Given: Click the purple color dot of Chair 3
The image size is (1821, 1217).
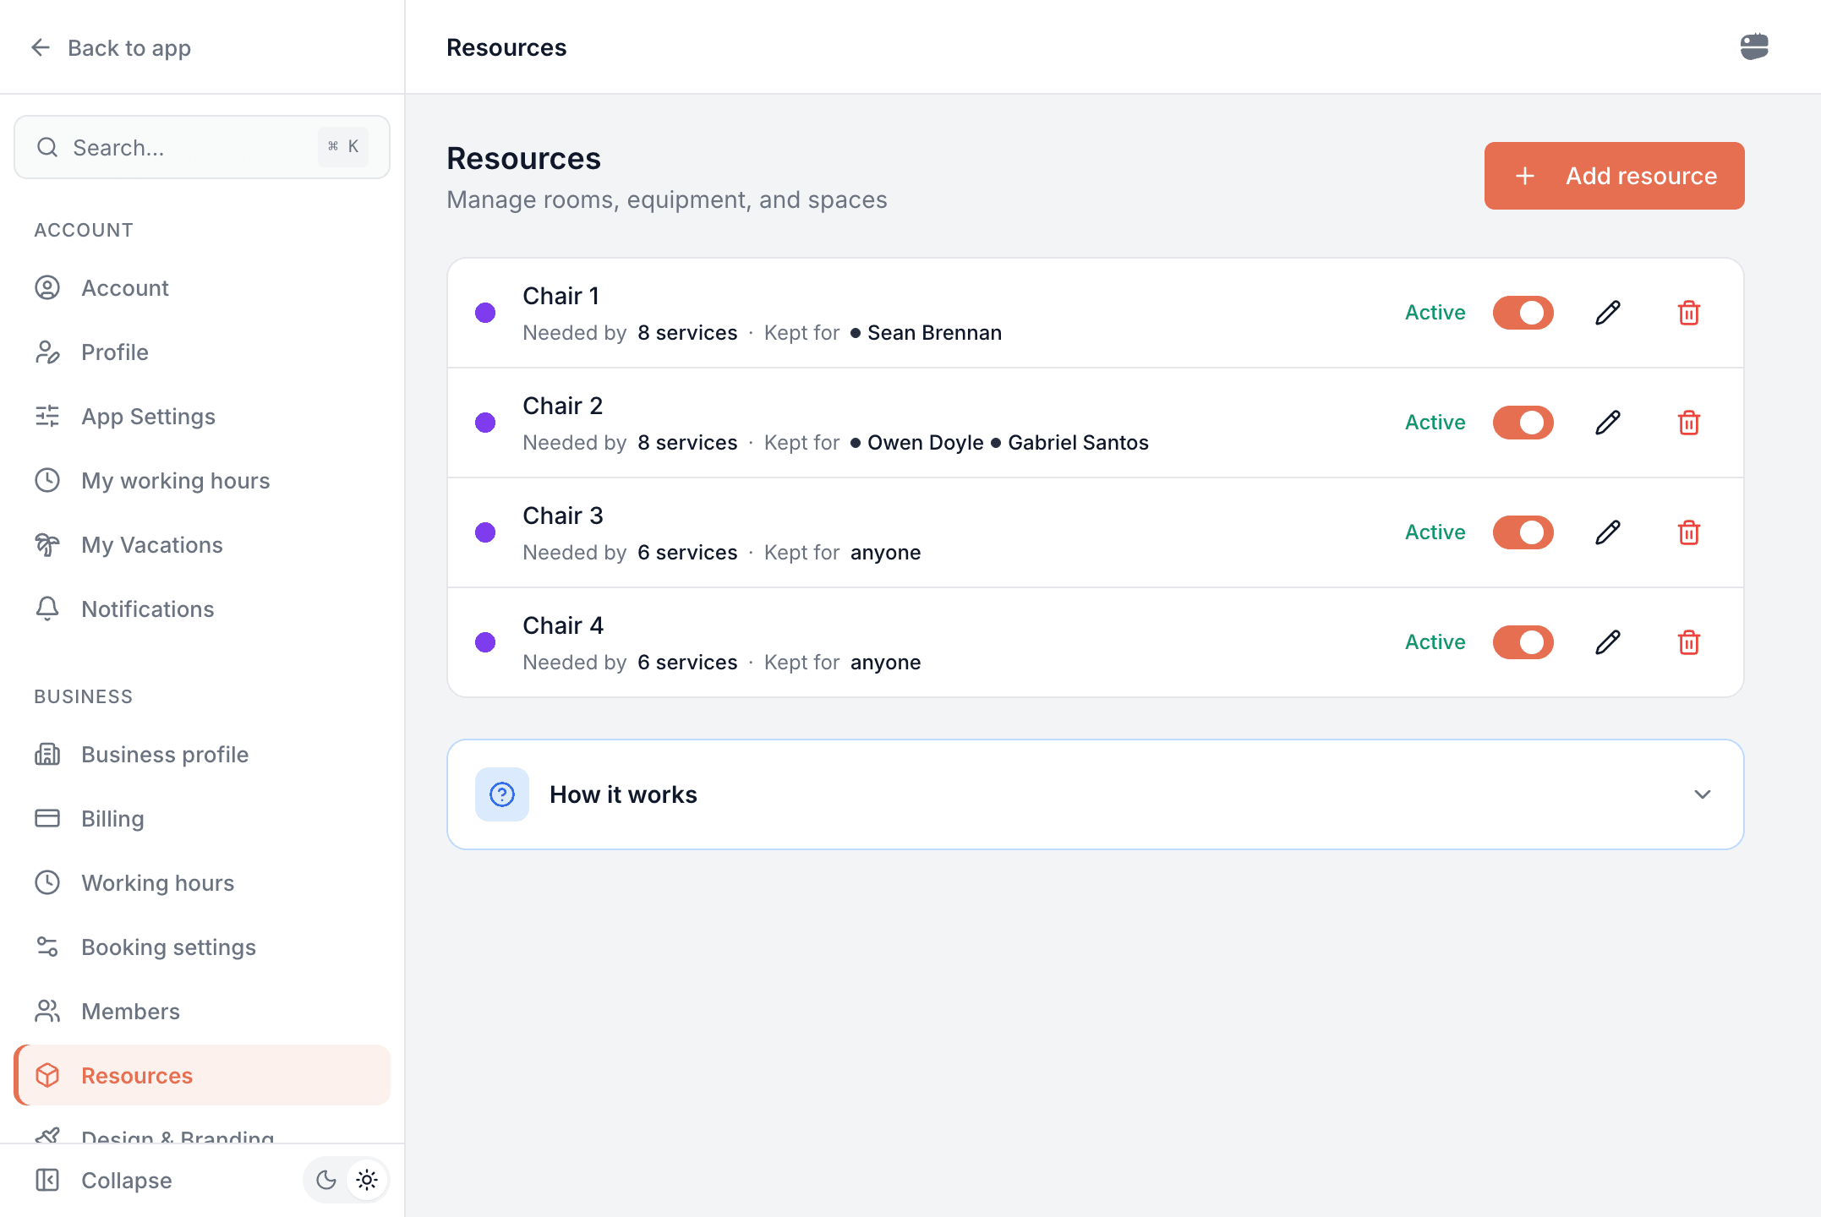Looking at the screenshot, I should (485, 532).
